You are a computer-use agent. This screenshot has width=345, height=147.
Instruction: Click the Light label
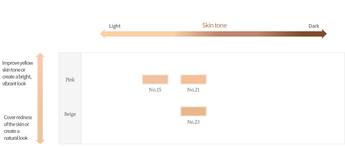click(x=115, y=26)
